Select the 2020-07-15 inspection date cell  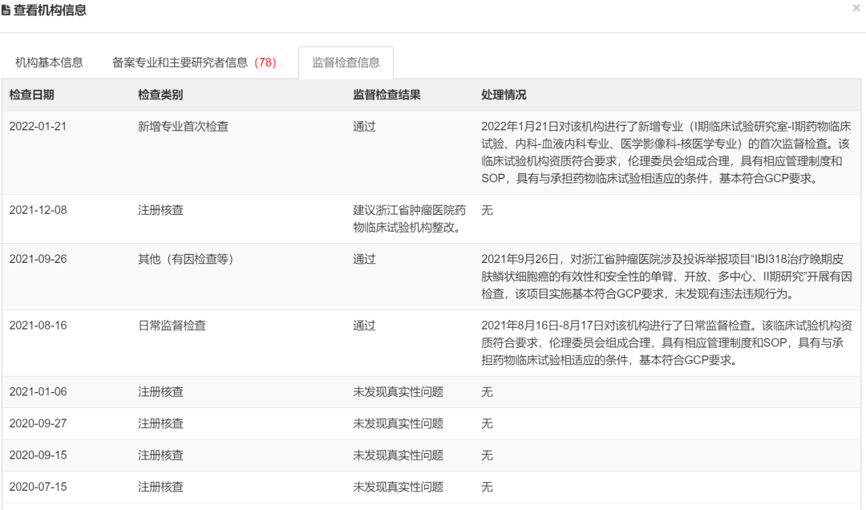point(38,487)
